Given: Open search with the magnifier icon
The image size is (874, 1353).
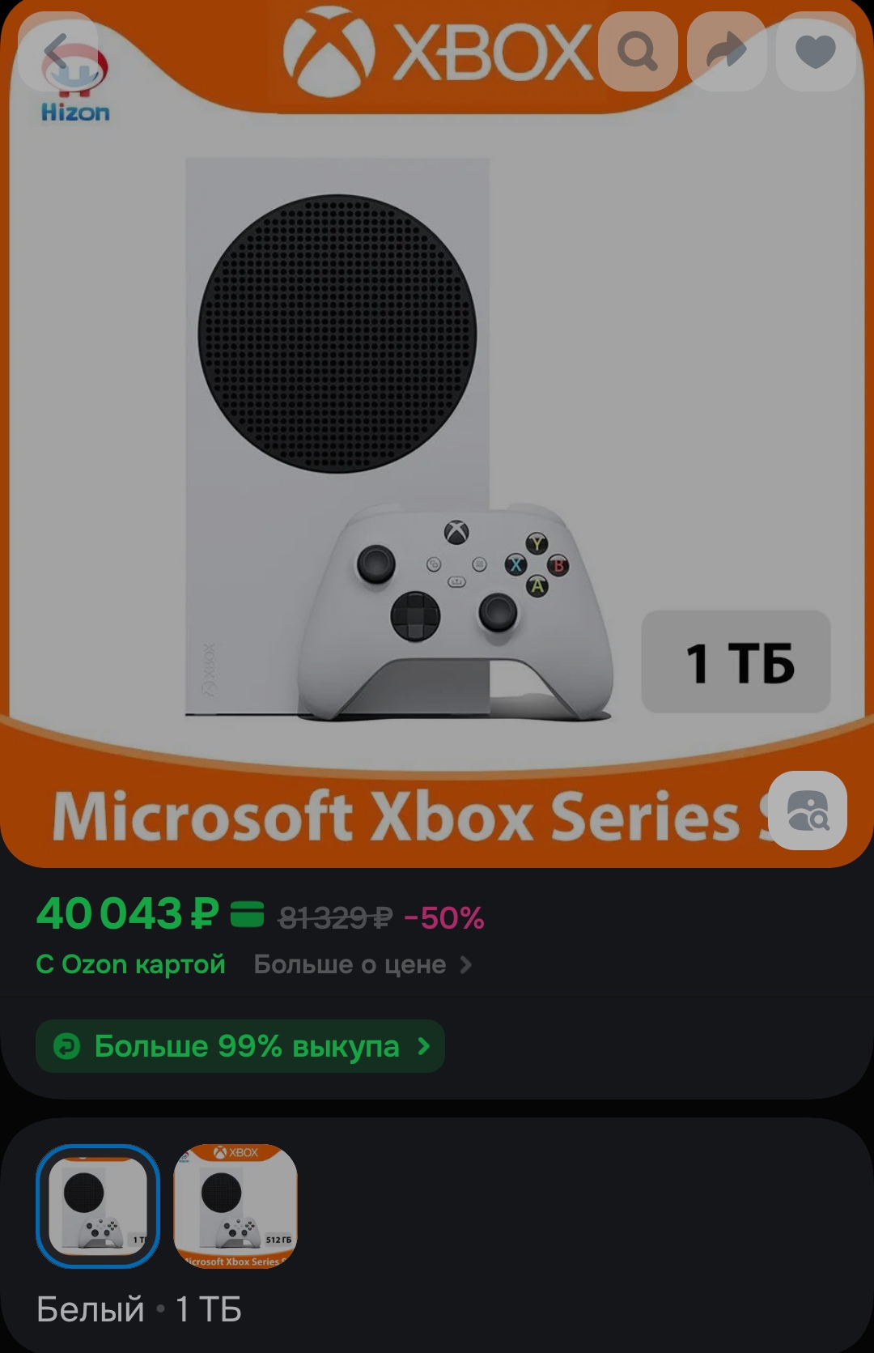Looking at the screenshot, I should coord(638,52).
